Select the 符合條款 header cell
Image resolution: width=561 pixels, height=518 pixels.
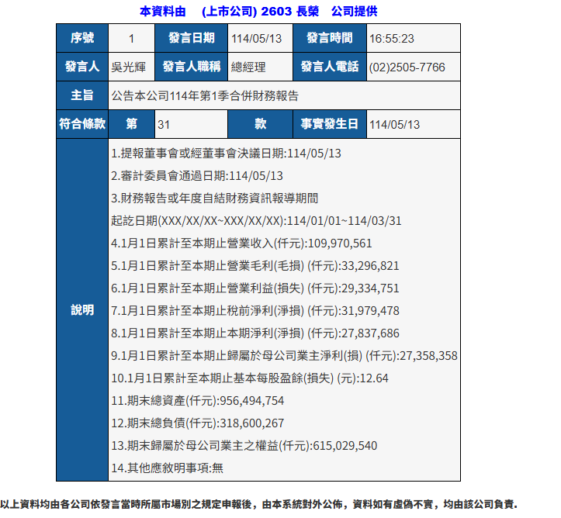click(82, 124)
